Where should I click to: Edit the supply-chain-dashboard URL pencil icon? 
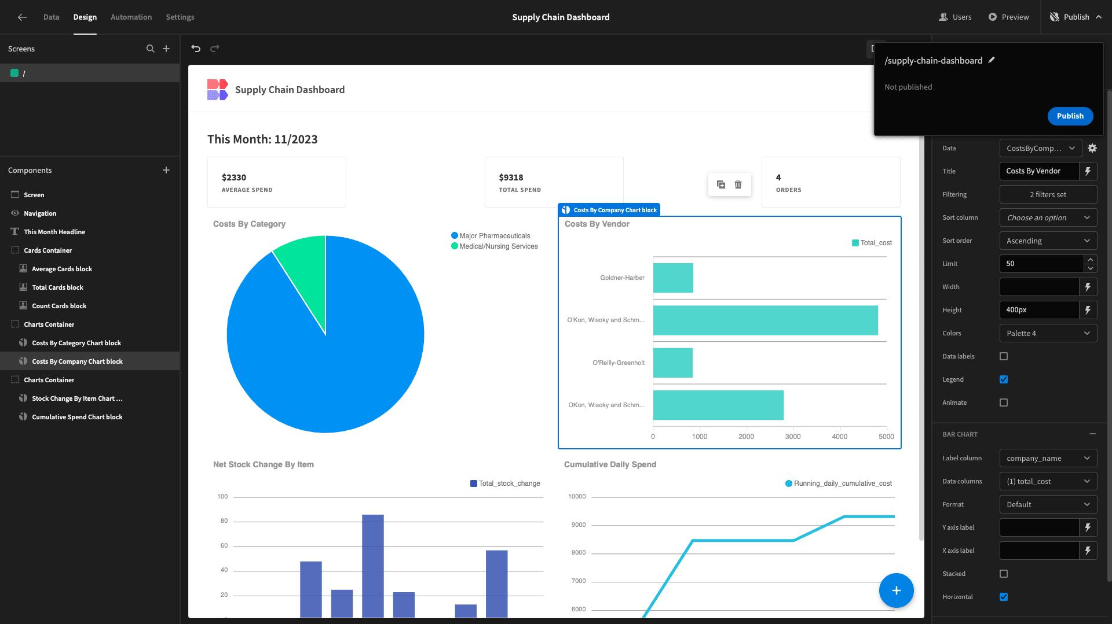992,60
